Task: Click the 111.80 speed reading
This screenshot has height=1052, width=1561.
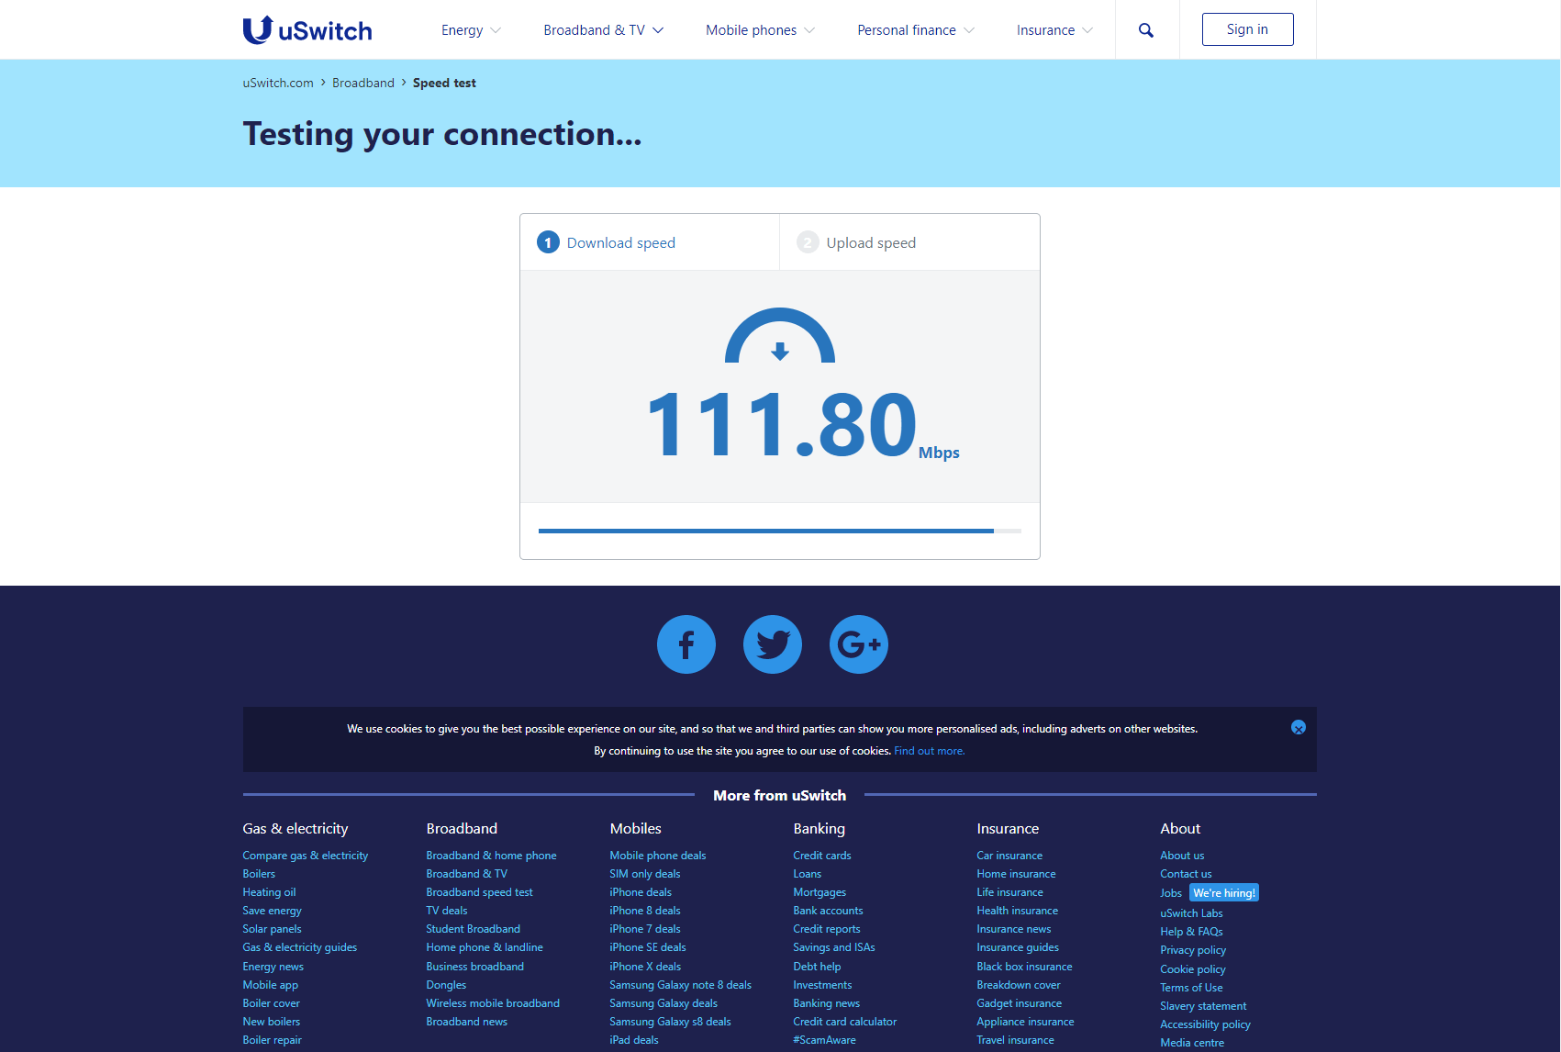Action: click(782, 424)
